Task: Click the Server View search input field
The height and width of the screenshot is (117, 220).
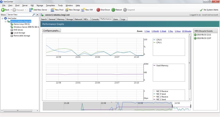Action: pos(20,15)
